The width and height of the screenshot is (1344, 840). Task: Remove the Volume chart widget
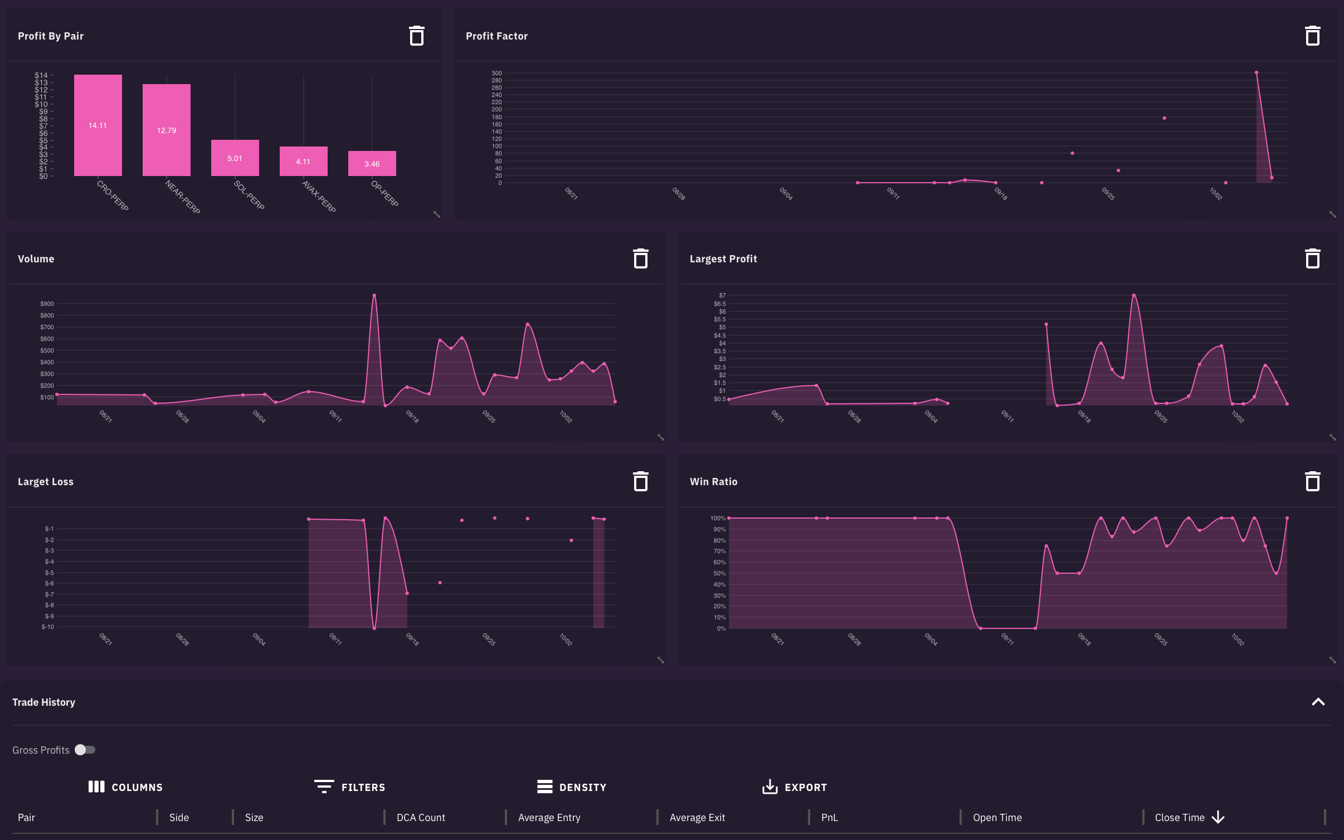641,259
